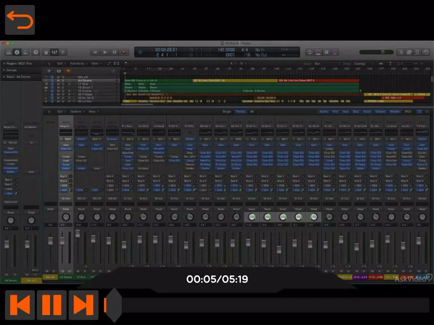The image size is (434, 325).
Task: Click the Replace mode button
Action: (x=318, y=52)
